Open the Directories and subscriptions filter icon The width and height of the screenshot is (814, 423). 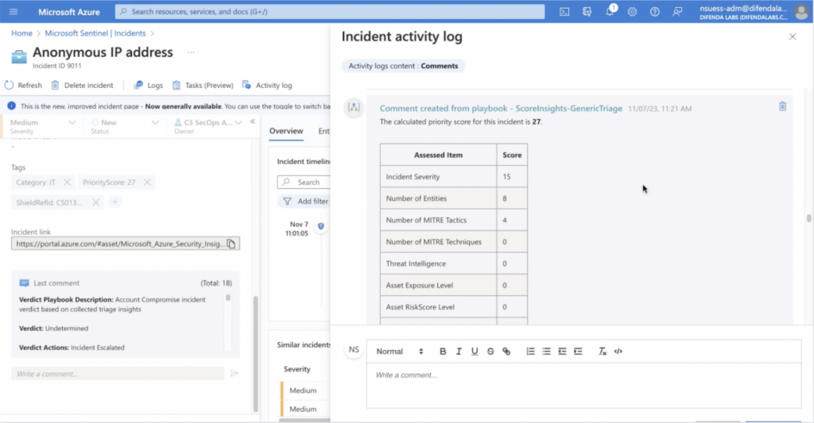coord(587,11)
